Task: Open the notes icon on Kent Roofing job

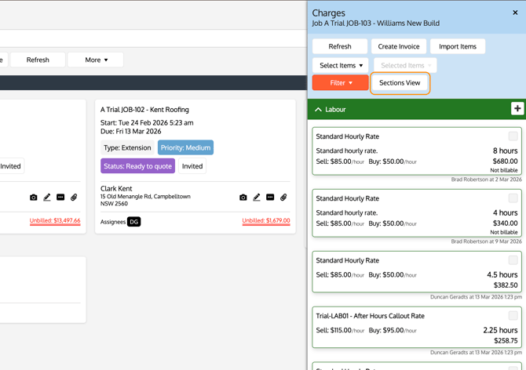Action: click(x=270, y=198)
